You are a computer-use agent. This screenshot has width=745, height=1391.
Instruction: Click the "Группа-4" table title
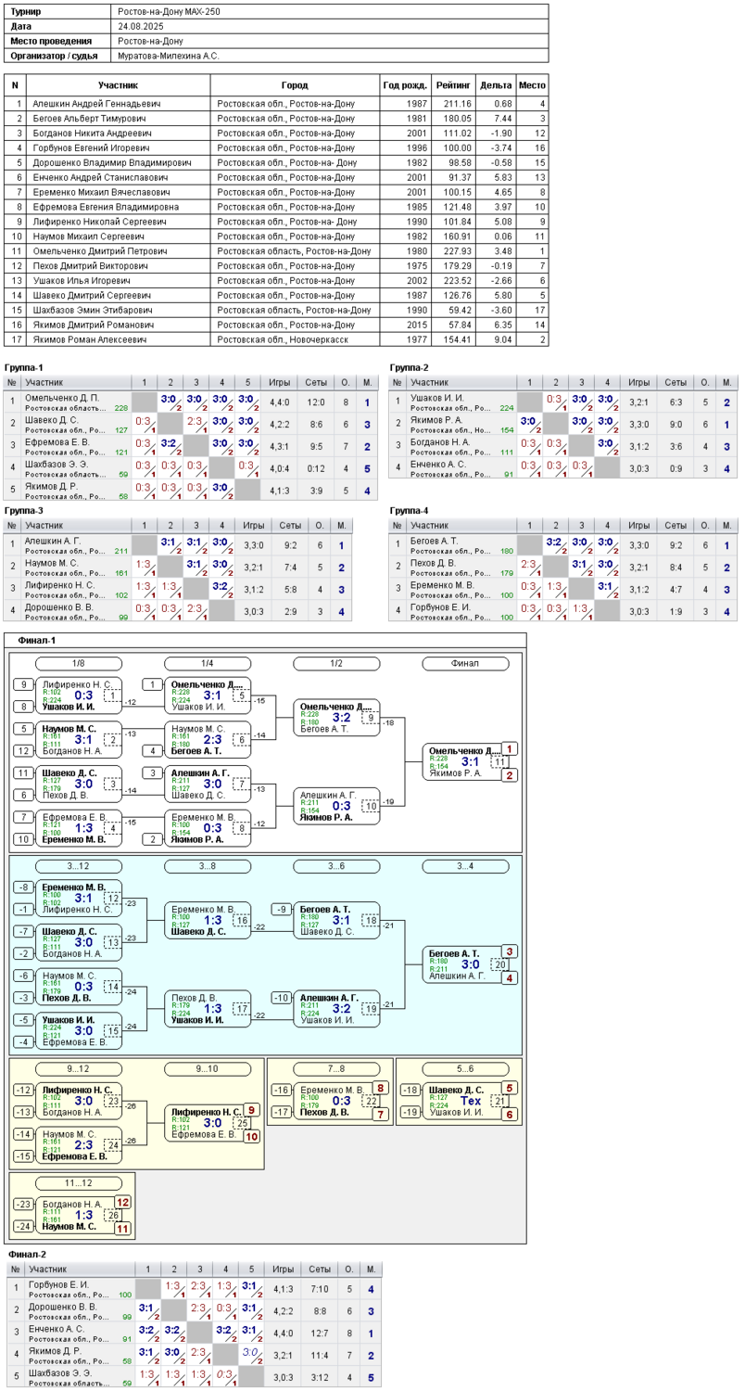(x=410, y=510)
